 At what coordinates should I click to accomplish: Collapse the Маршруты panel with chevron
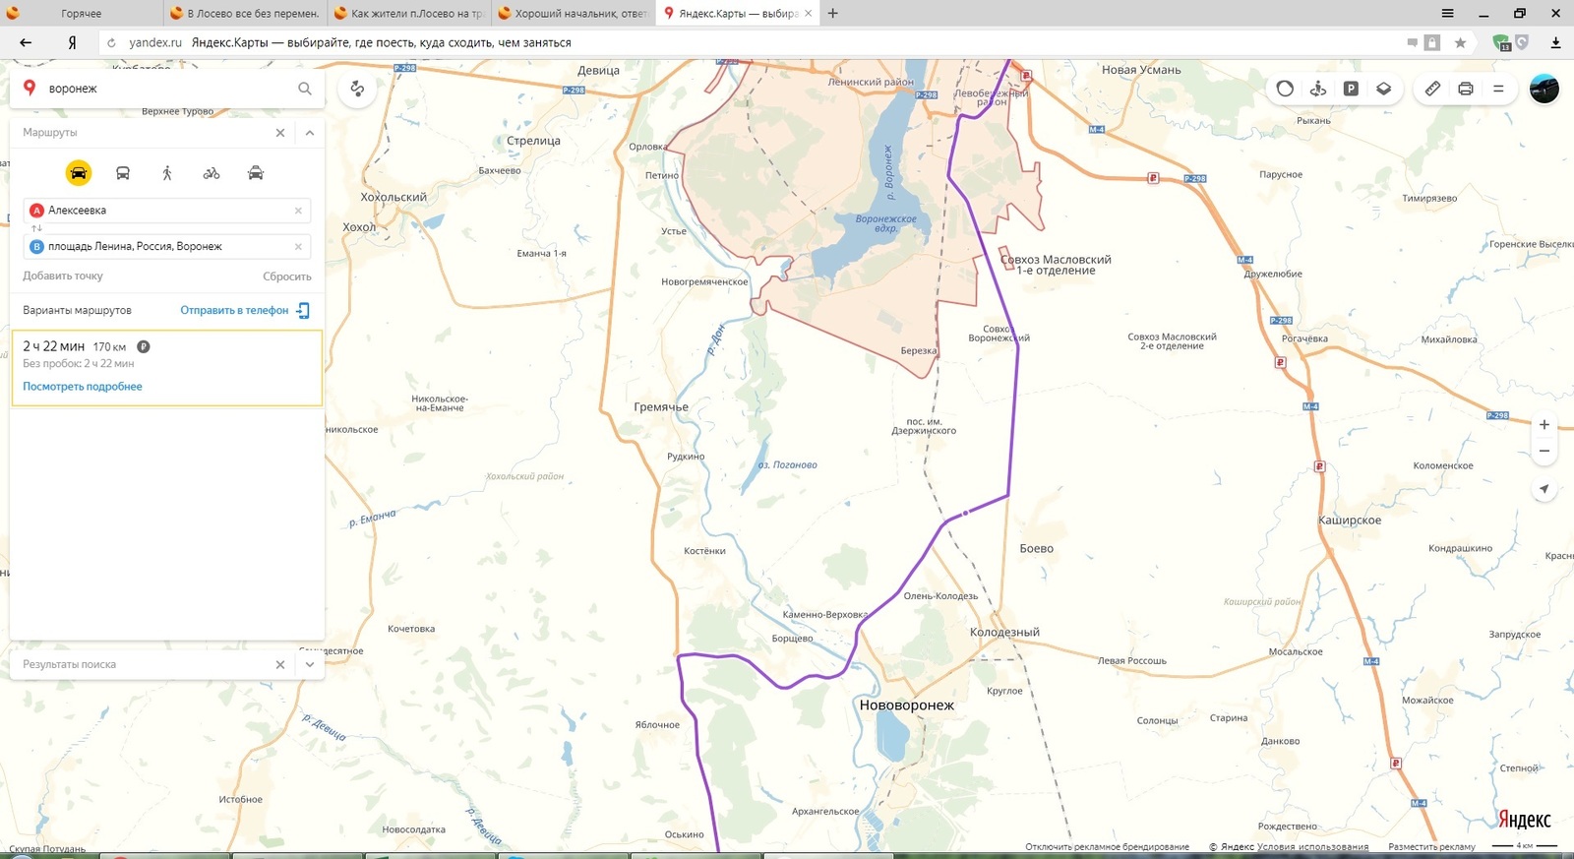[x=310, y=133]
